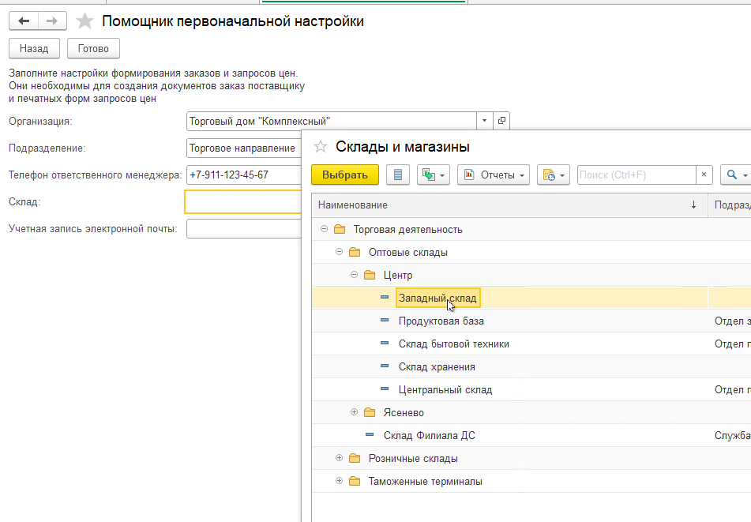Viewport: 751px width, 522px height.
Task: Open the Организация field in a new window
Action: coord(501,121)
